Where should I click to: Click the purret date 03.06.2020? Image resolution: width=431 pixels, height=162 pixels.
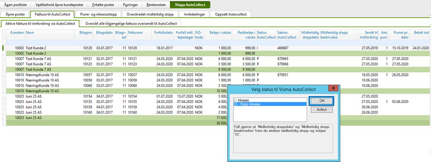coord(400,102)
